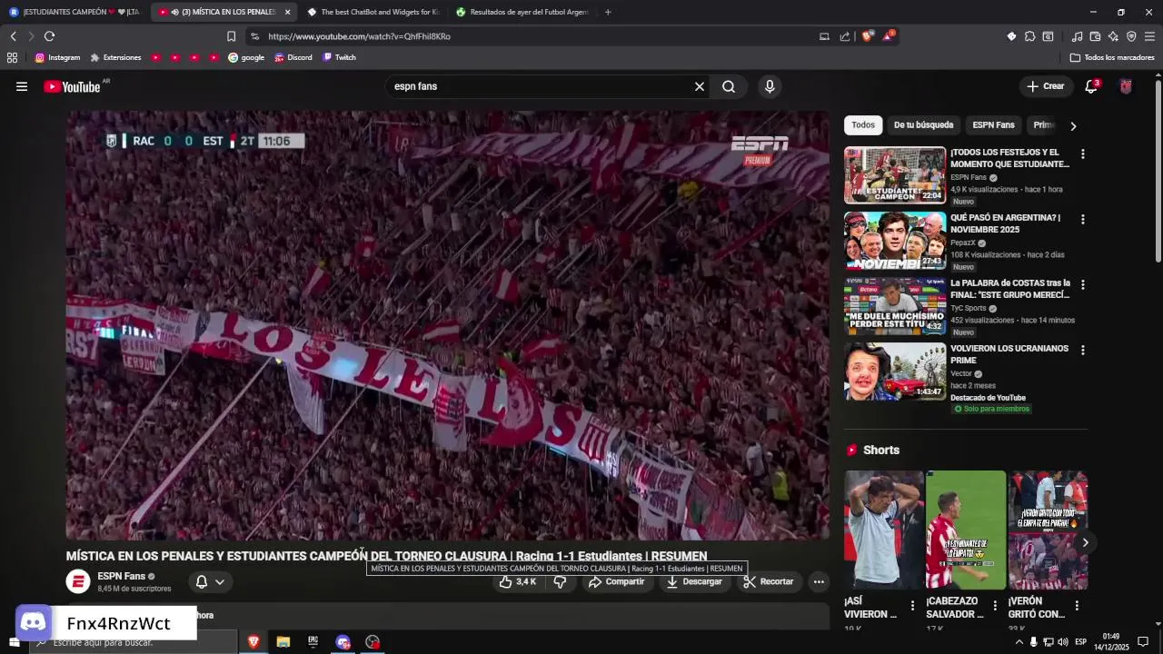This screenshot has height=654, width=1163.
Task: Open the TyC Sports Costas video thumbnail
Action: coord(895,306)
